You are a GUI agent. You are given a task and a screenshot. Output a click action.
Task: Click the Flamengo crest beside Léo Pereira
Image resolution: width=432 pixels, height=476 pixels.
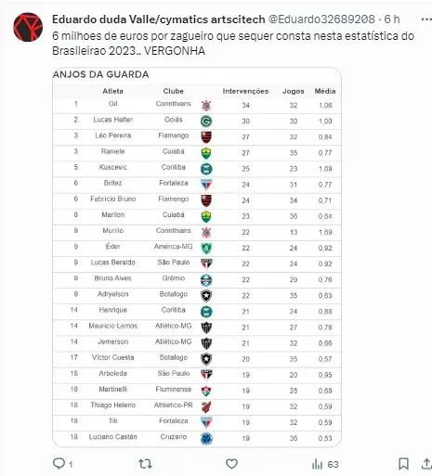206,137
